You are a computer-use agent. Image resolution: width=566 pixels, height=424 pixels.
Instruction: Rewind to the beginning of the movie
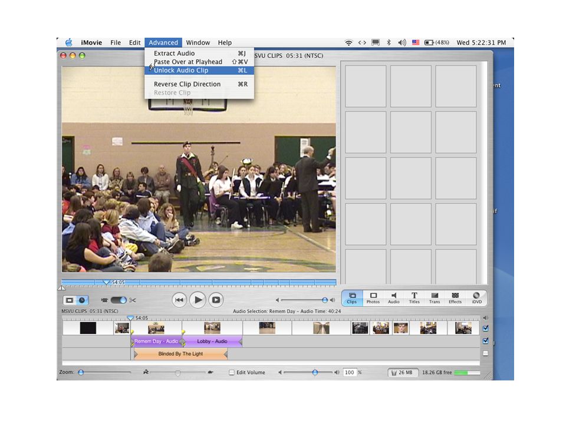(x=179, y=300)
